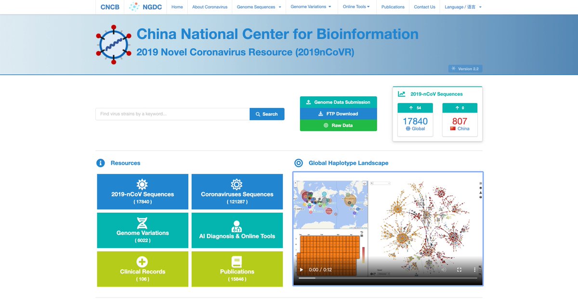578x299 pixels.
Task: Click the China flag icon
Action: (x=453, y=129)
